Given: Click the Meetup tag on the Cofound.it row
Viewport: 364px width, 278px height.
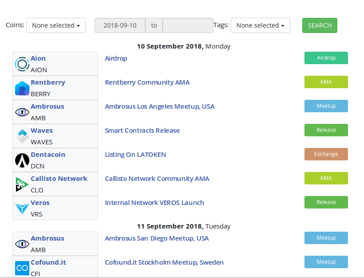Looking at the screenshot, I should click(x=326, y=262).
